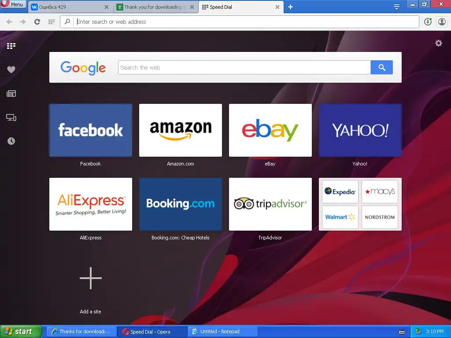Image resolution: width=451 pixels, height=338 pixels.
Task: Open the Nordstrom tile in the folder
Action: click(380, 217)
